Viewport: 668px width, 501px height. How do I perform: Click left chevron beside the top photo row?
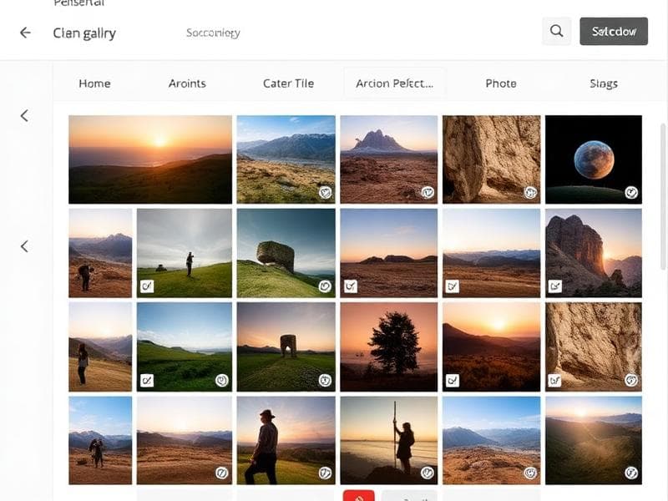click(x=24, y=116)
